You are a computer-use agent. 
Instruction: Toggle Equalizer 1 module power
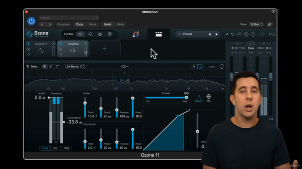(x=28, y=44)
